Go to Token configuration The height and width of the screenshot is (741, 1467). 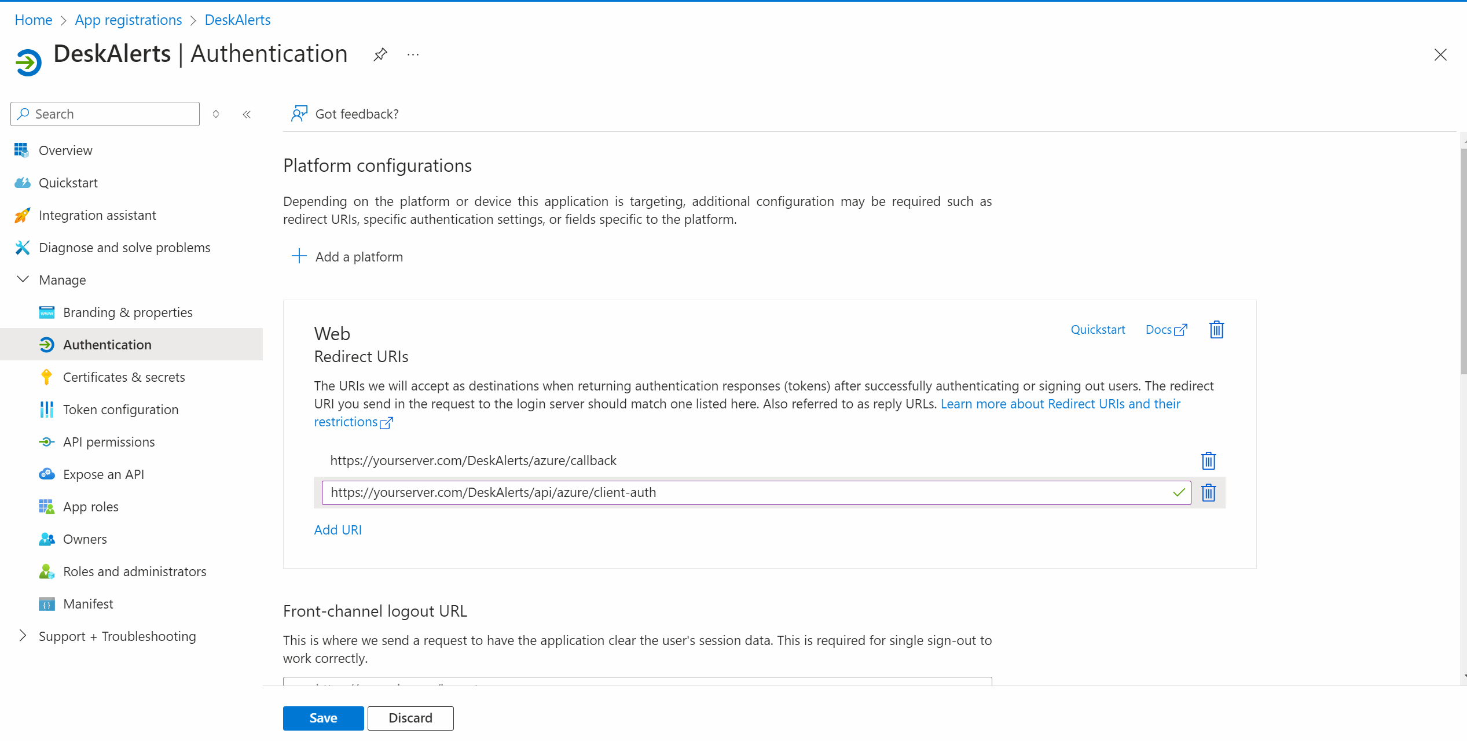click(120, 410)
